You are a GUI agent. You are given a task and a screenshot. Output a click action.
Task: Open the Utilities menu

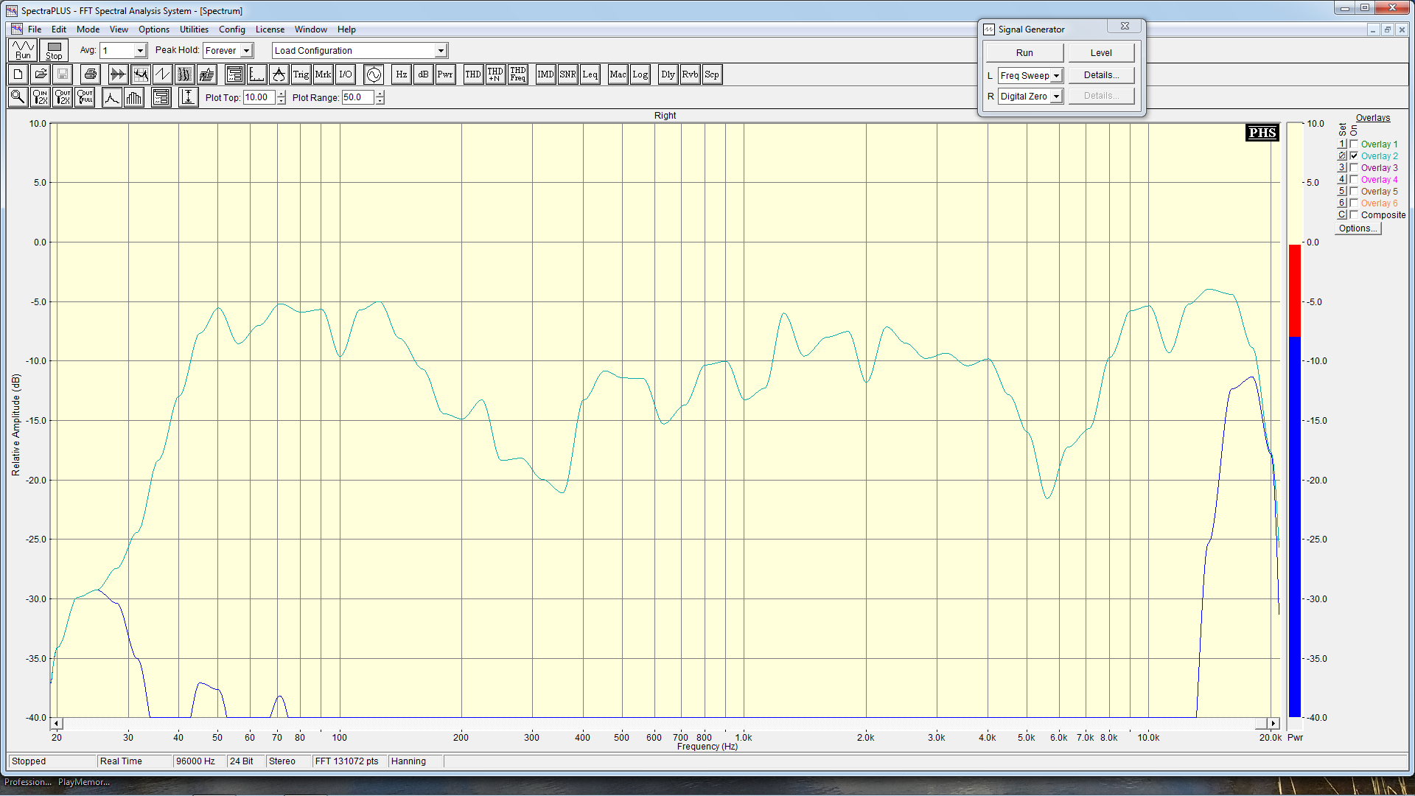click(x=194, y=29)
